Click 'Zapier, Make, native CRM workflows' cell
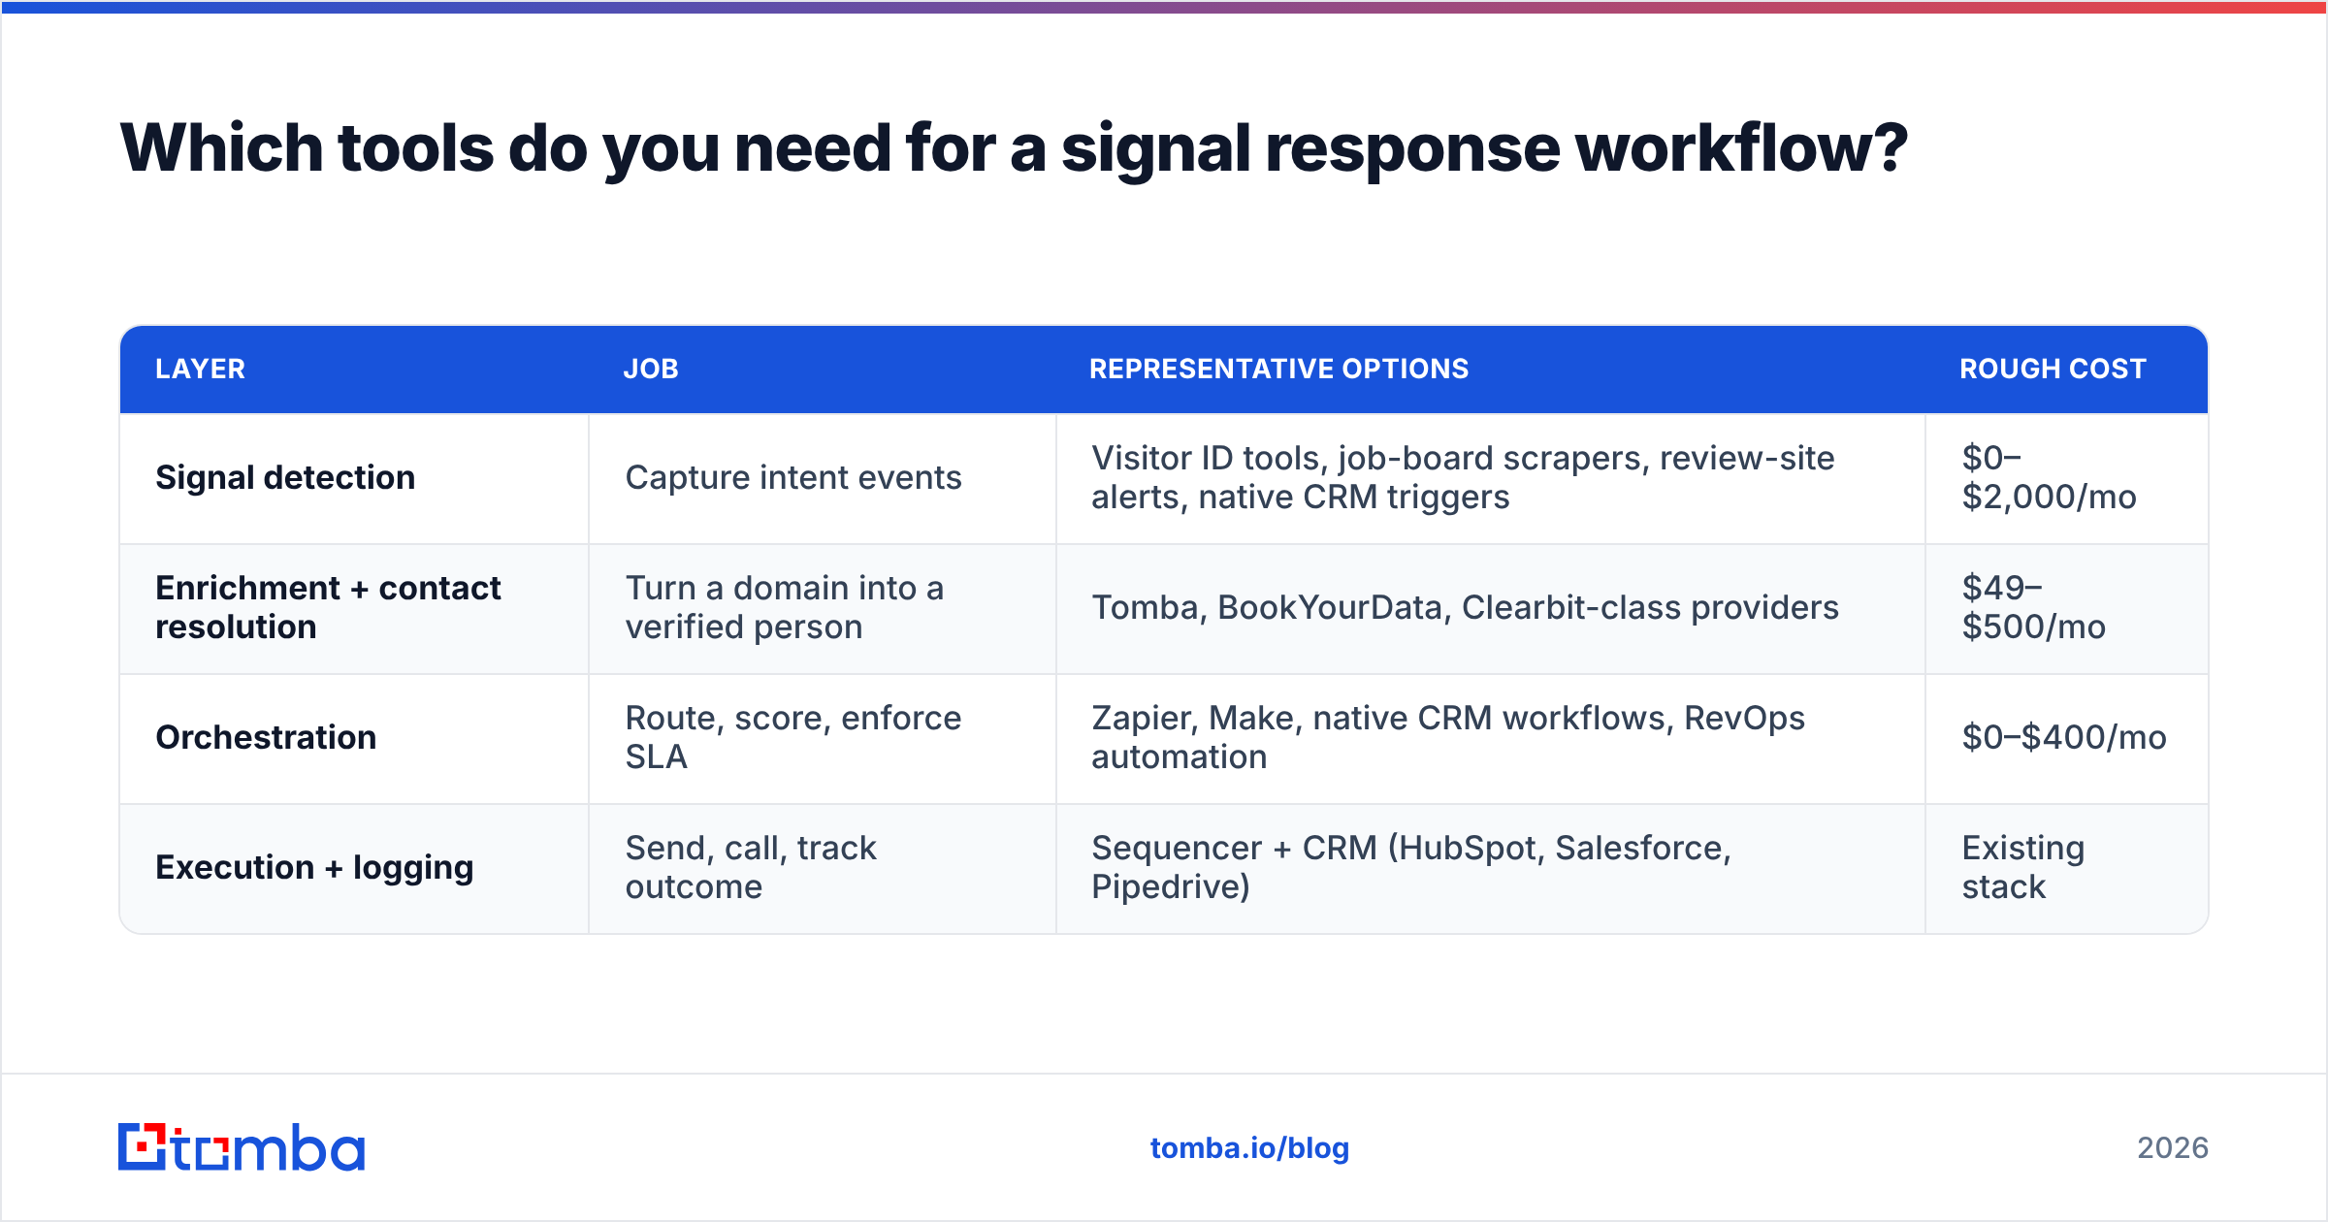Screen dimensions: 2328x1222 [1491, 738]
